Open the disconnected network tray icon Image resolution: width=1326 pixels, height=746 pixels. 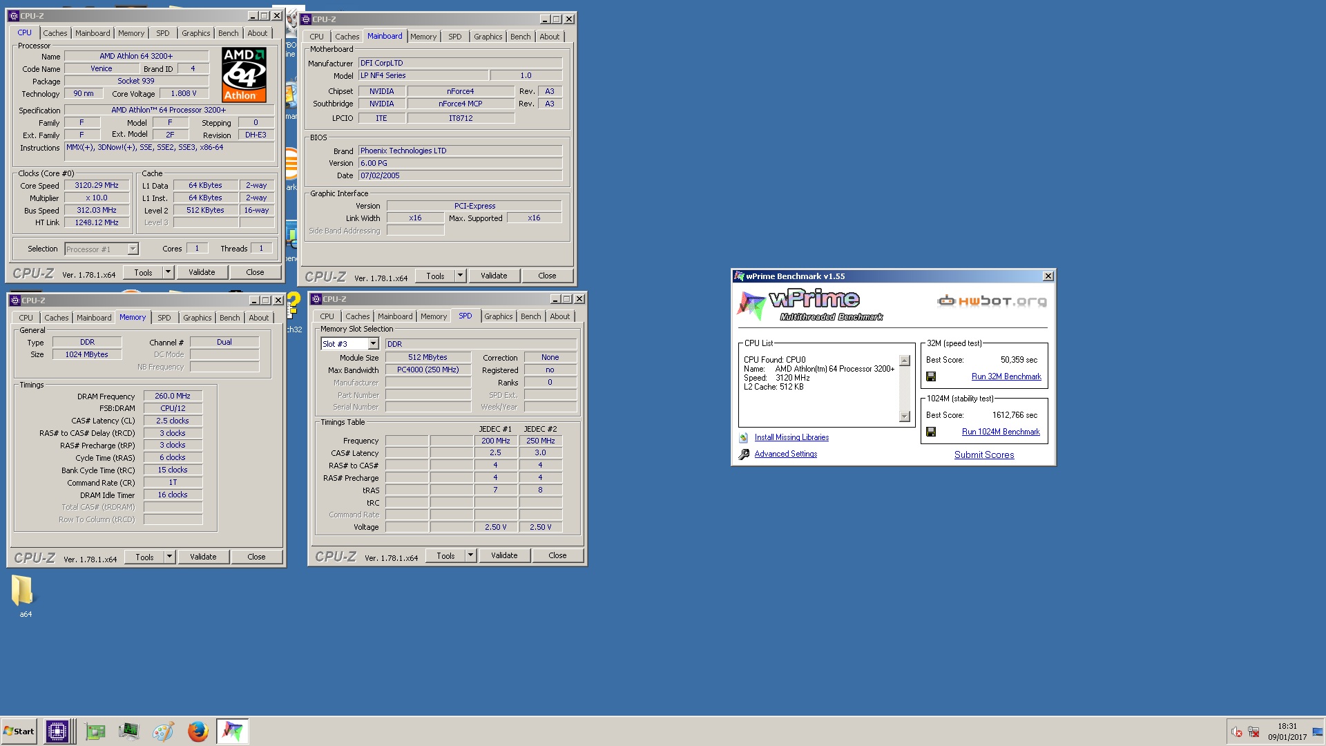click(x=1253, y=732)
